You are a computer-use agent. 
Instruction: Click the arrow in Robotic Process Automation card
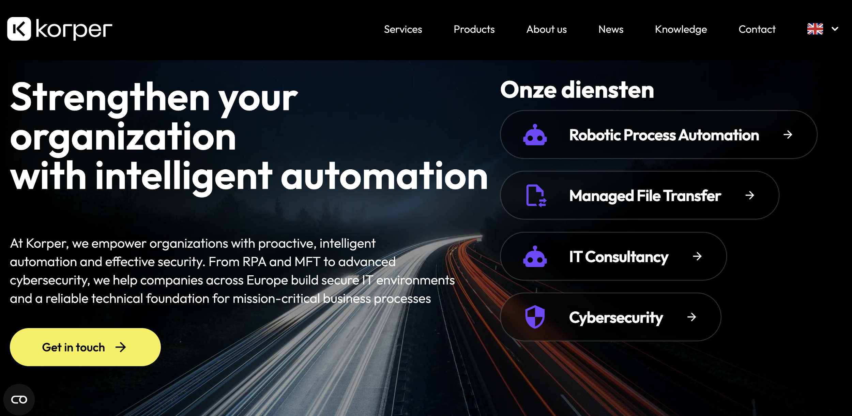788,135
